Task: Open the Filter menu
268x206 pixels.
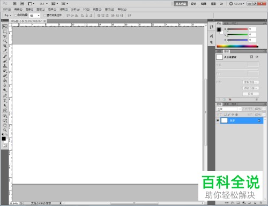Action: [x=64, y=9]
